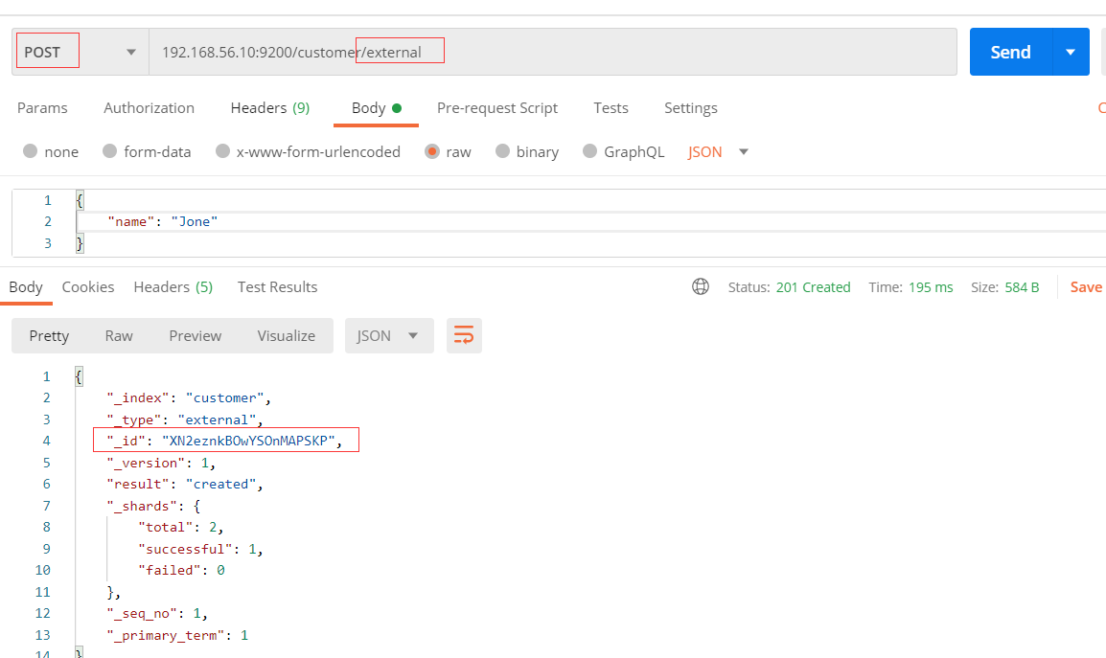Click the "name": "Jone" line in body editor
Viewport: 1106px width, 658px height.
click(x=162, y=221)
